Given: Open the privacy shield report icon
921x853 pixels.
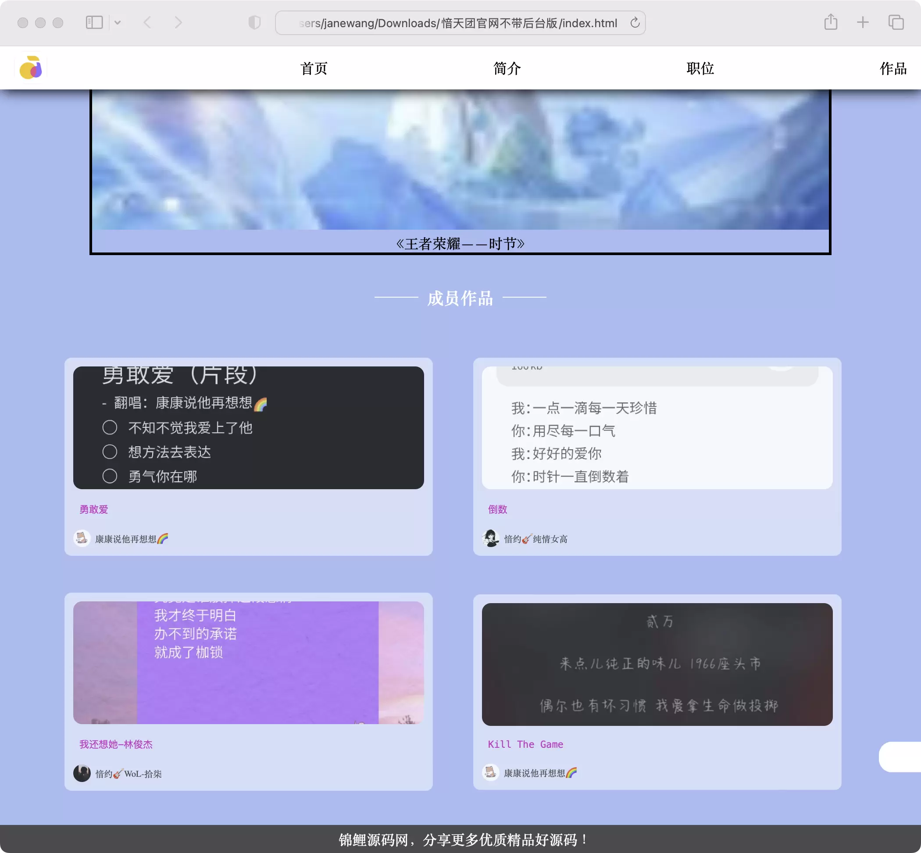Looking at the screenshot, I should click(x=254, y=22).
